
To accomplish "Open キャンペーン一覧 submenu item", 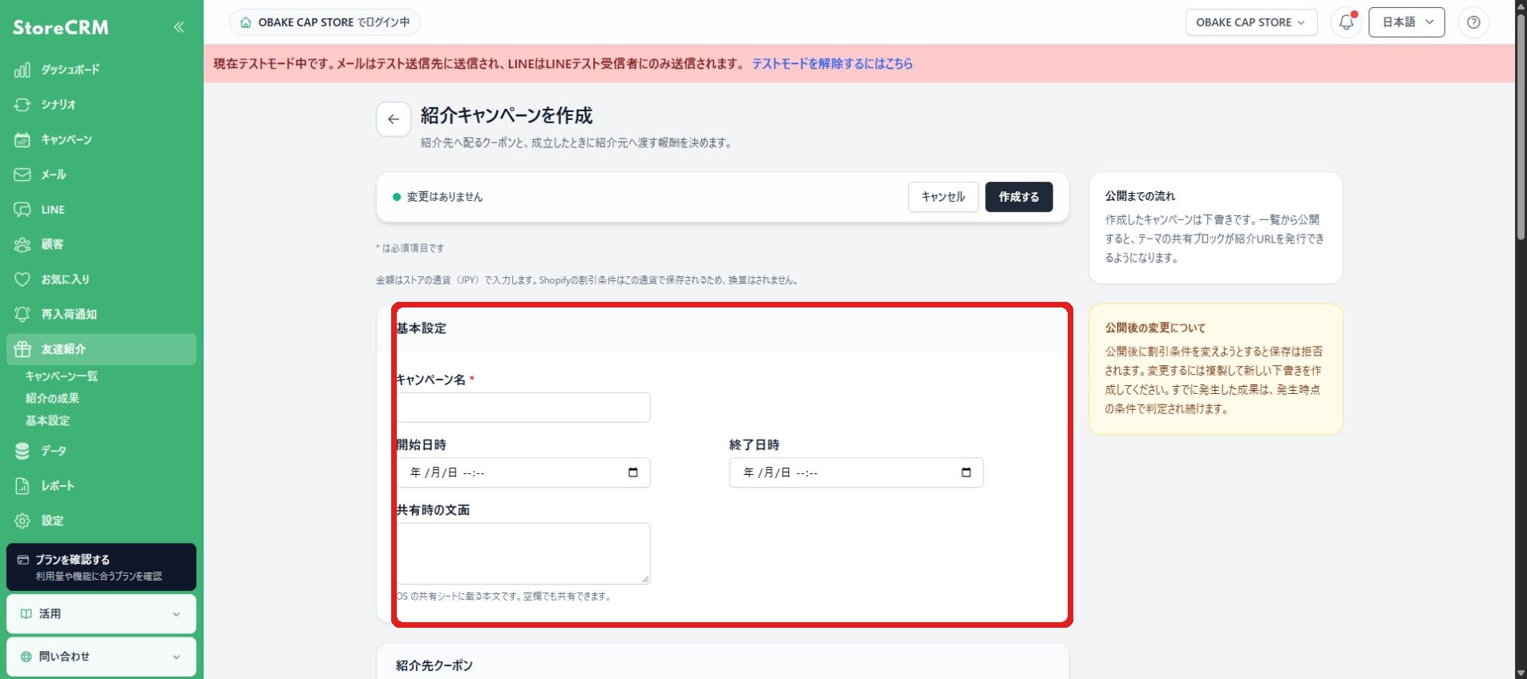I will point(62,376).
